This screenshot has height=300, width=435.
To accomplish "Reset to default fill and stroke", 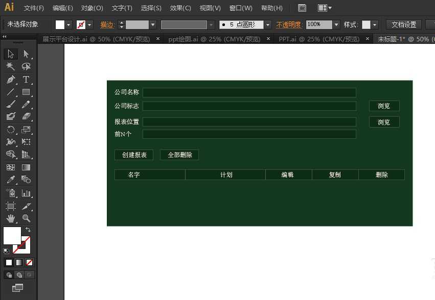I will pos(6,251).
